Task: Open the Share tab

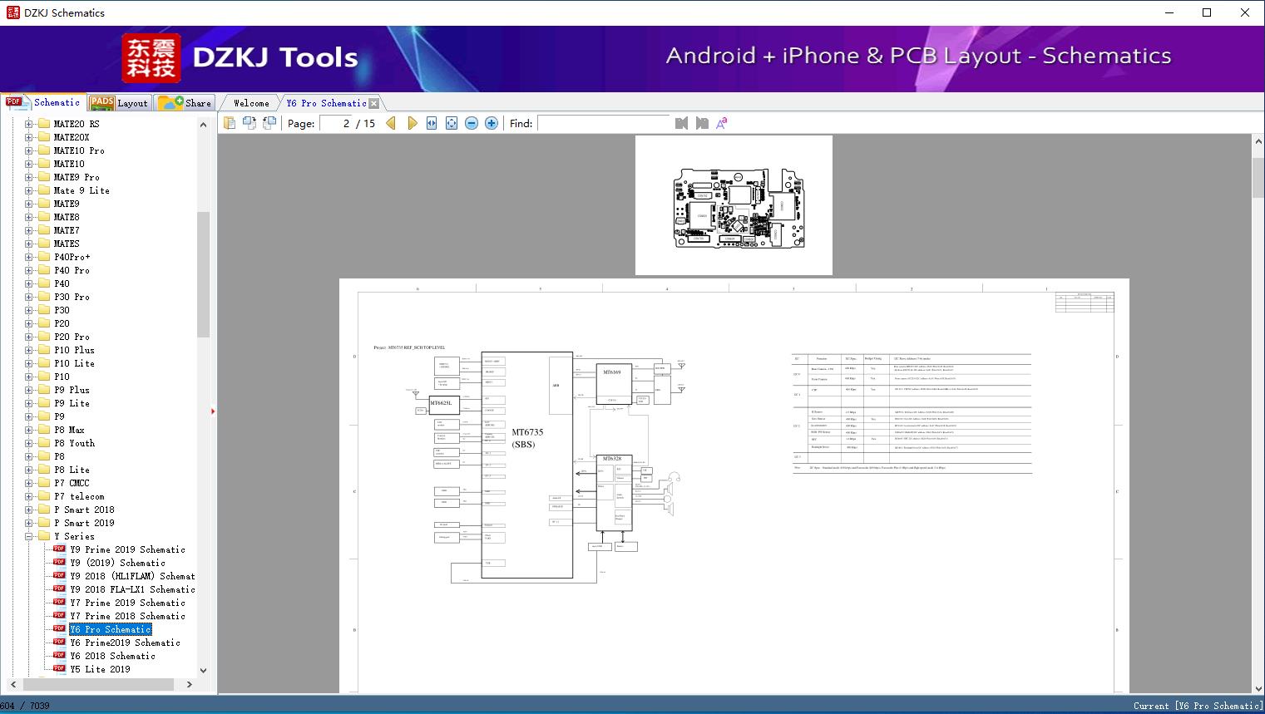Action: click(x=186, y=103)
